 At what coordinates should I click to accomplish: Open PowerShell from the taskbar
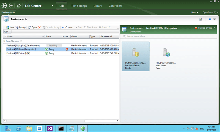[18, 128]
